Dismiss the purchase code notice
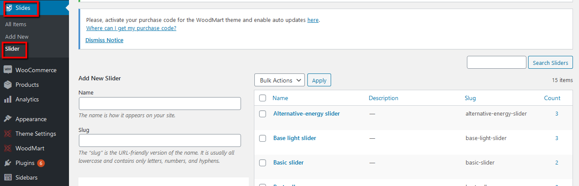This screenshot has width=579, height=186. pos(104,40)
